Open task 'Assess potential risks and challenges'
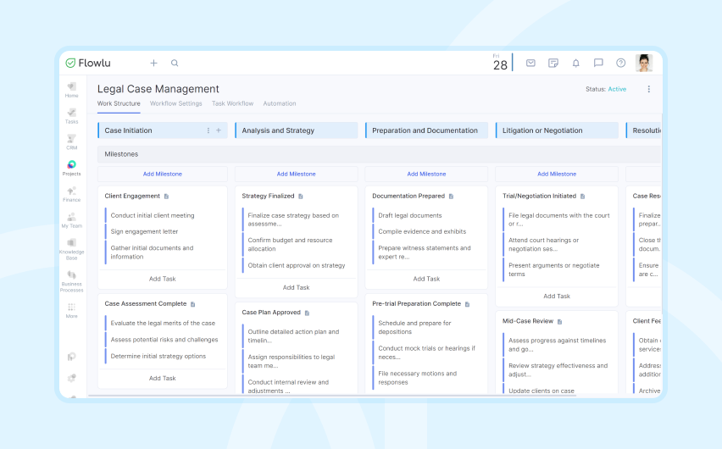This screenshot has width=722, height=449. point(164,340)
